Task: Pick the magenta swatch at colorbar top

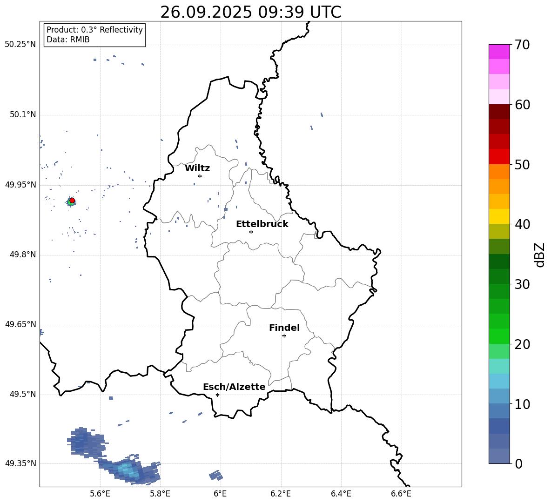Action: pos(499,52)
